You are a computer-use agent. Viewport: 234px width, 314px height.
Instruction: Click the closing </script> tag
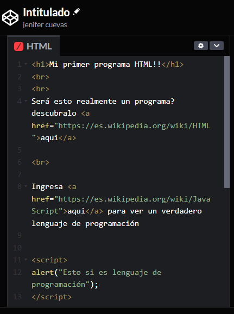52,297
